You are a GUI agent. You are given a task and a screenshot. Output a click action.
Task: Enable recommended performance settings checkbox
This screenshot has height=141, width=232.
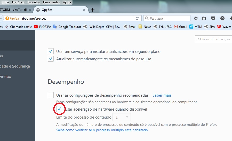coord(51,95)
